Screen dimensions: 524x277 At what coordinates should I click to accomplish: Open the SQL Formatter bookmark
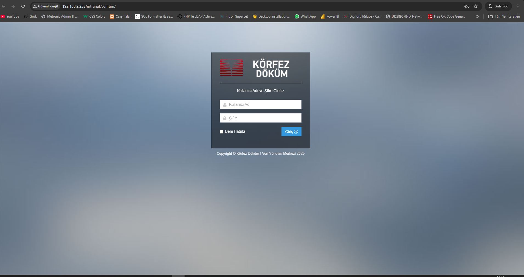[154, 16]
